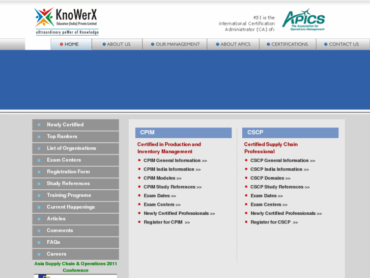The image size is (370, 278).
Task: Click 'Certified in Production and Inventory Management' heading
Action: click(169, 148)
